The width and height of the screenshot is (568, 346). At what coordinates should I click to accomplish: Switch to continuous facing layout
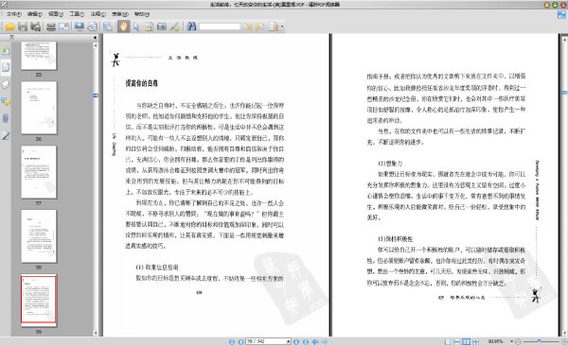click(475, 341)
